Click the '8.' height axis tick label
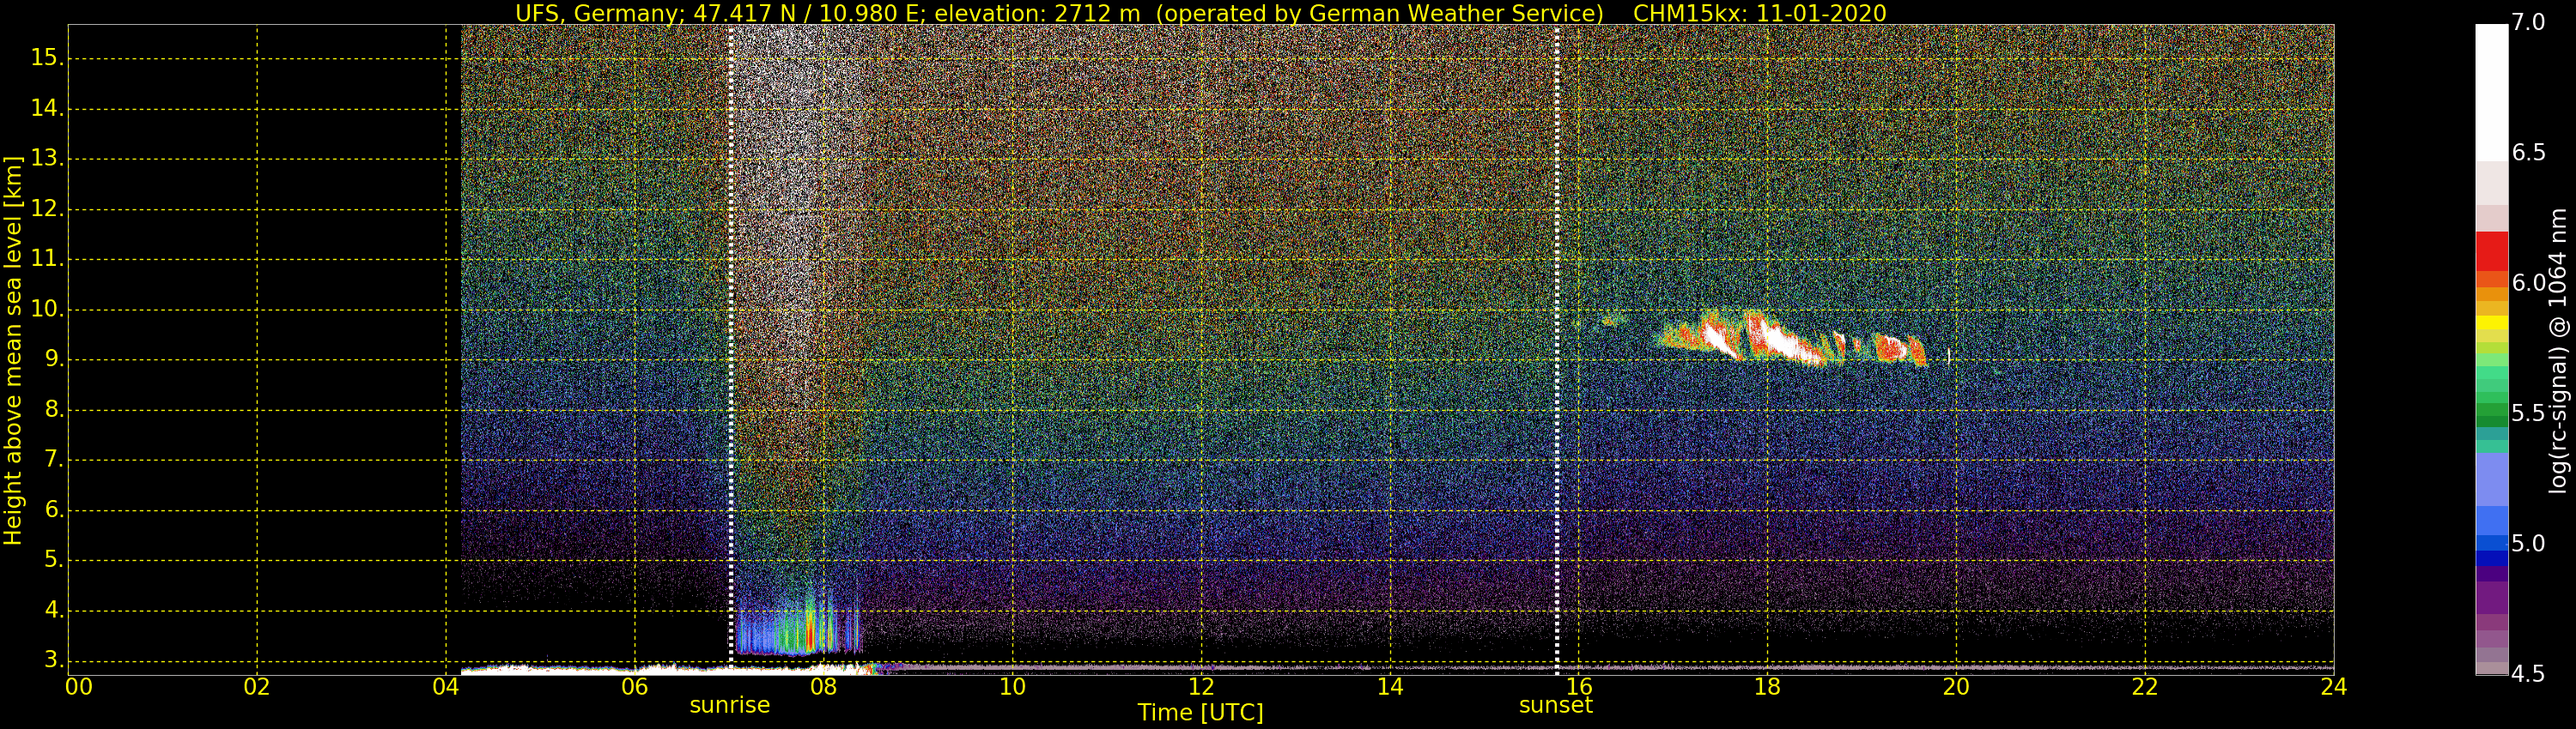Image resolution: width=2576 pixels, height=729 pixels. click(x=53, y=409)
